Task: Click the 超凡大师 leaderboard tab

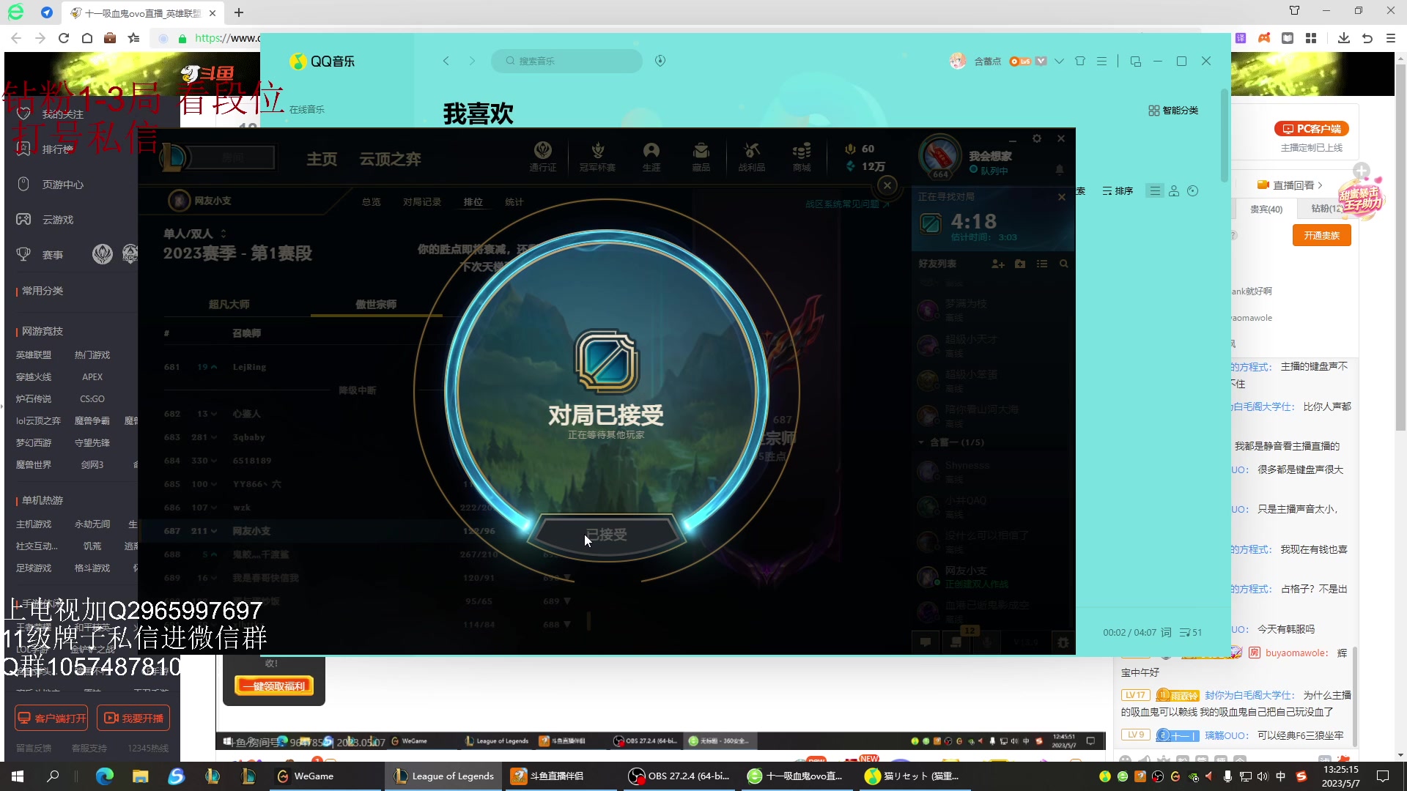Action: point(229,303)
